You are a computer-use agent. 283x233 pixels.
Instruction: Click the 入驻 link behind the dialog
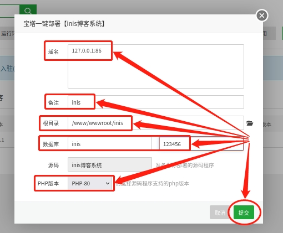point(7,69)
